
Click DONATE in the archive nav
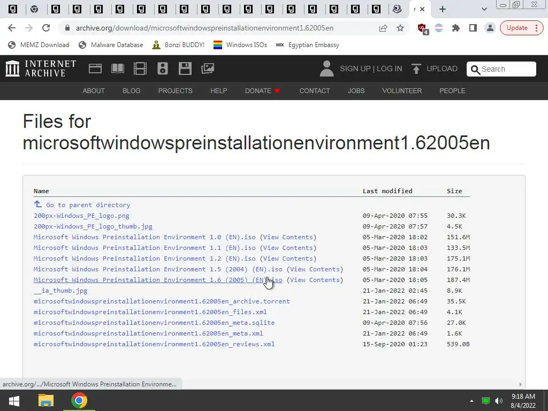262,91
